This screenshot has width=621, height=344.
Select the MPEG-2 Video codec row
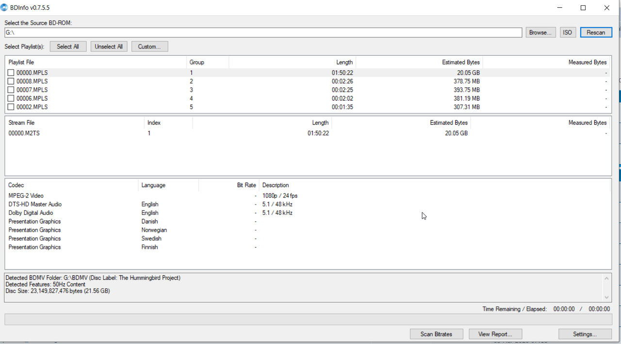308,196
